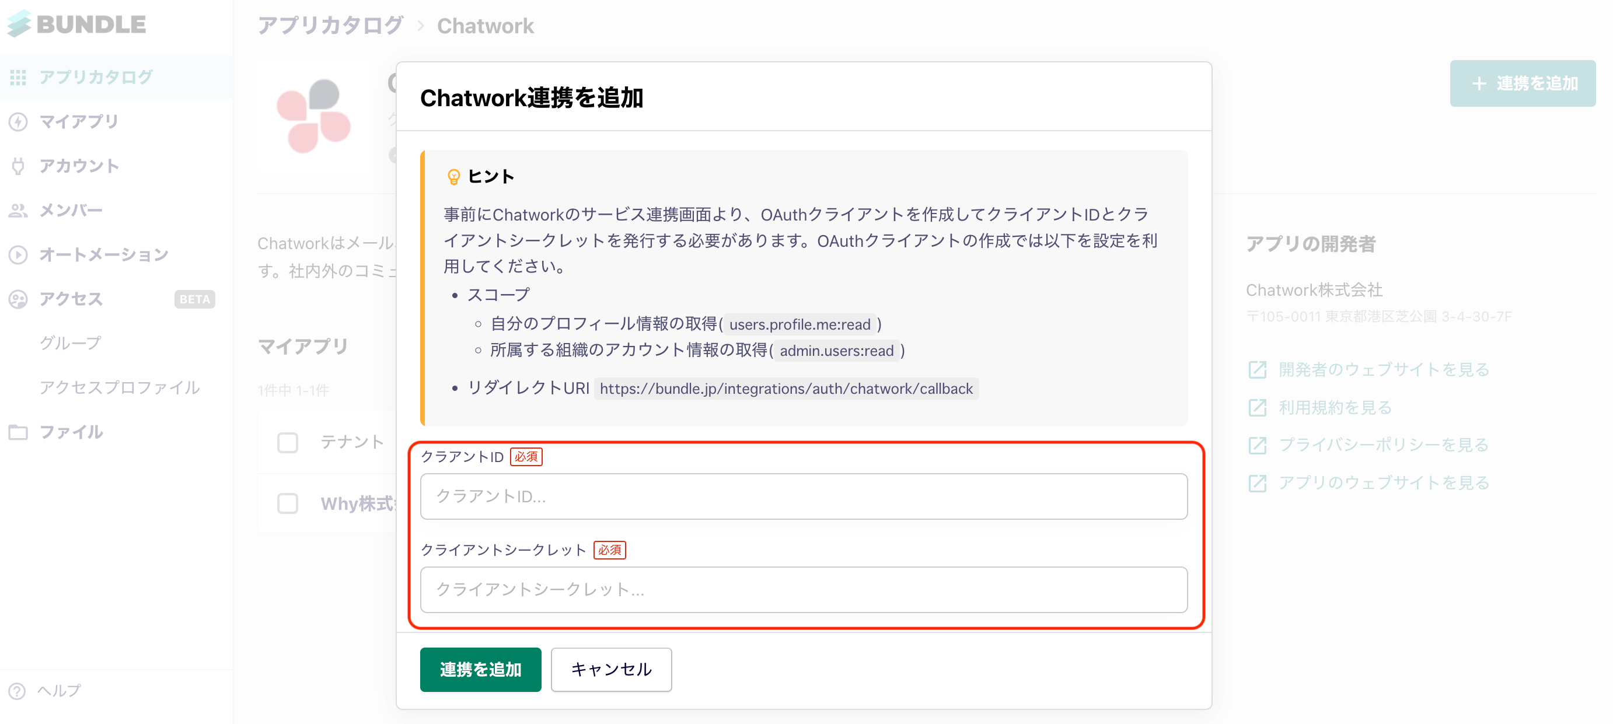This screenshot has width=1613, height=724.
Task: Open アプリカタログ in the sidebar
Action: 117,77
